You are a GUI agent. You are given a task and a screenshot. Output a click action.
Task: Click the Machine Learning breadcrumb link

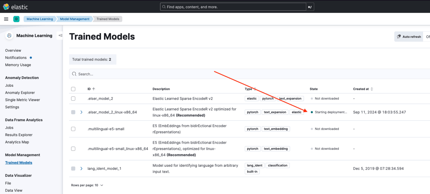pos(40,19)
